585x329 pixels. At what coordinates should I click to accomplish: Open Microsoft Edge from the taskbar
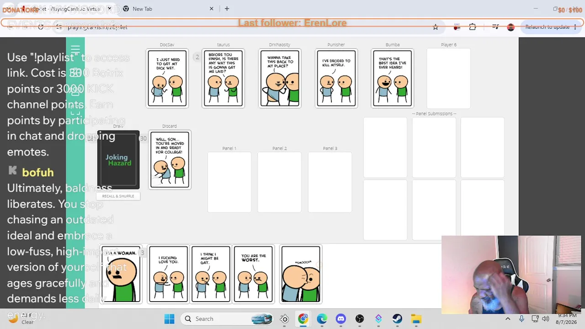pyautogui.click(x=322, y=319)
